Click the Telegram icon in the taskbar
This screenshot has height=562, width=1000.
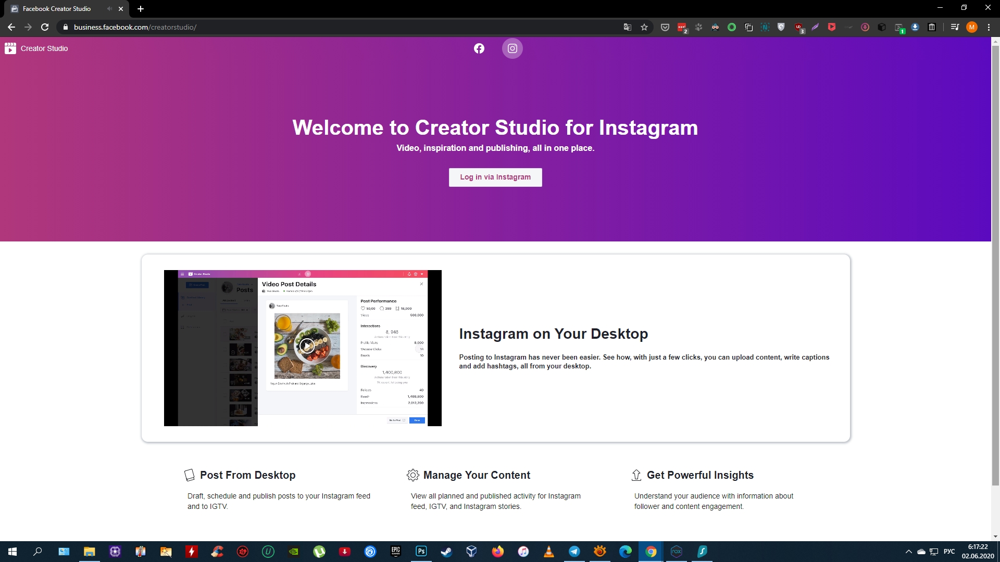pos(573,551)
